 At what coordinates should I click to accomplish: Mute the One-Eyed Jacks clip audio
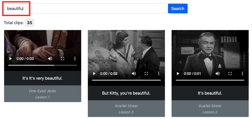click(x=50, y=59)
